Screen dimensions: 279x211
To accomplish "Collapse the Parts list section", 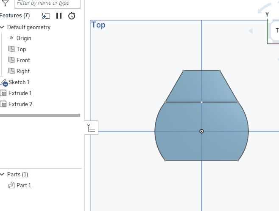I will coord(2,174).
